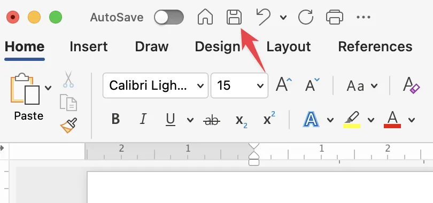
Task: Open the font size 15 dropdown
Action: point(239,85)
